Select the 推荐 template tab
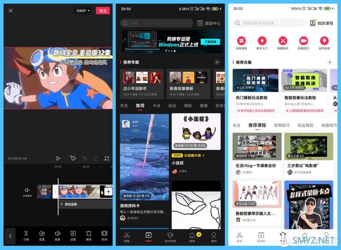Image resolution: width=341 pixels, height=250 pixels. (140, 106)
